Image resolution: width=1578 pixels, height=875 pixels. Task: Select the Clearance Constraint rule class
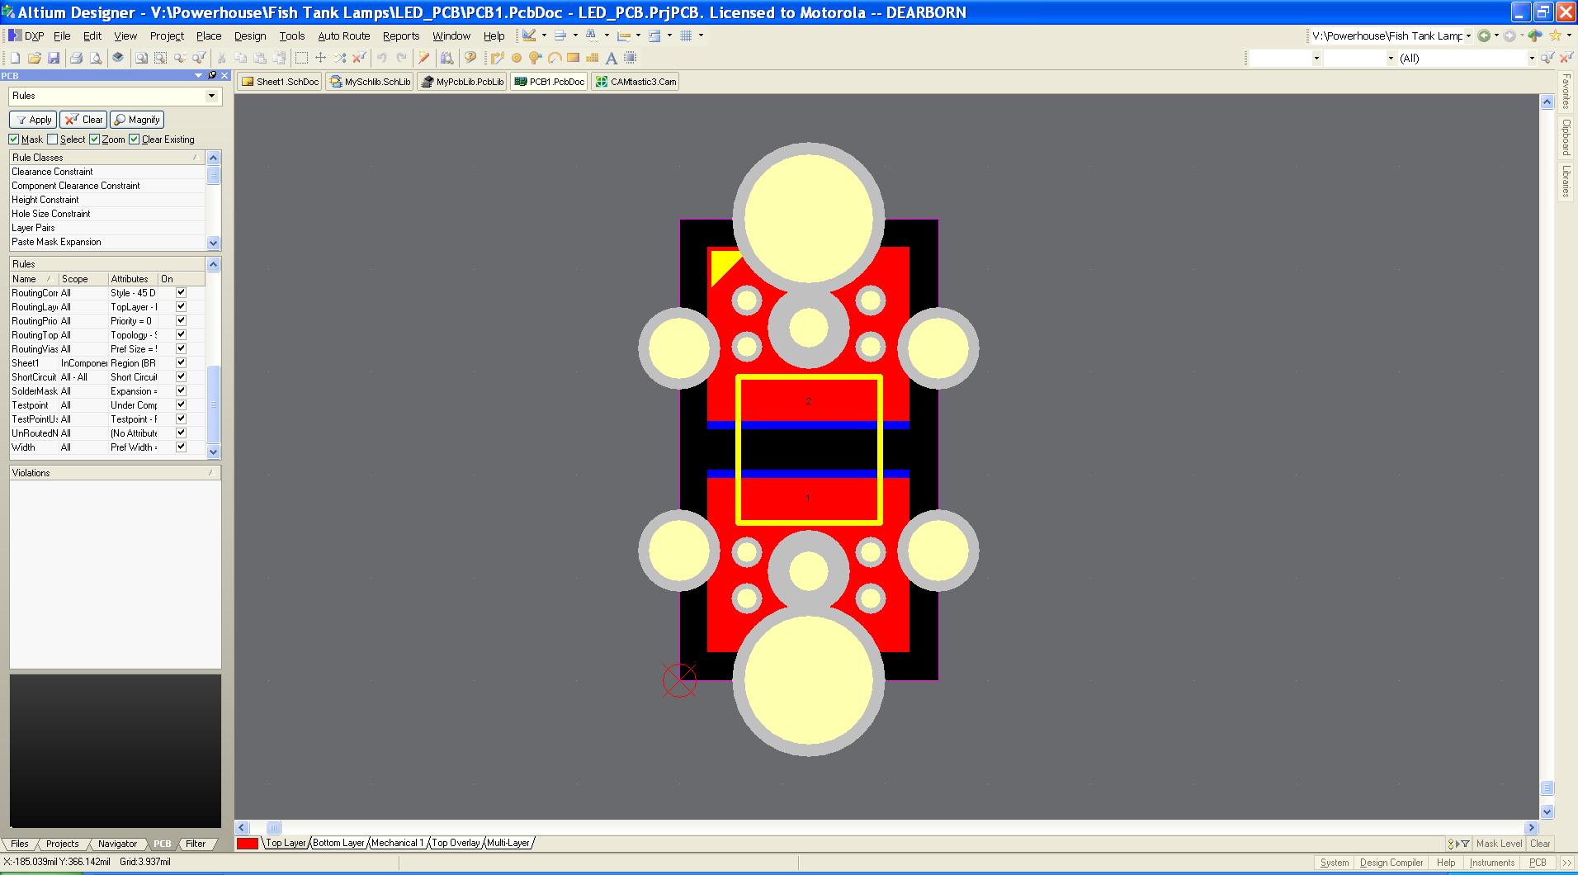107,172
